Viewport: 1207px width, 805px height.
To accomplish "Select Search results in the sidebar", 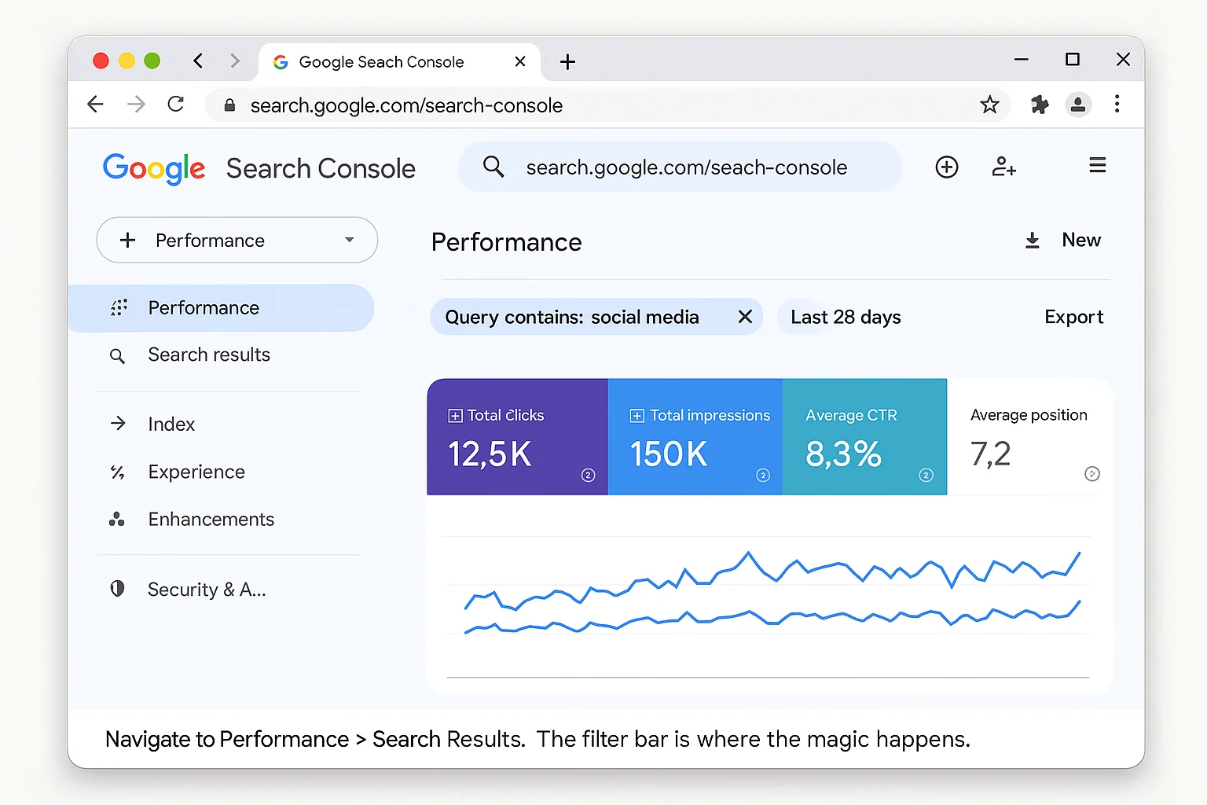I will pyautogui.click(x=208, y=355).
